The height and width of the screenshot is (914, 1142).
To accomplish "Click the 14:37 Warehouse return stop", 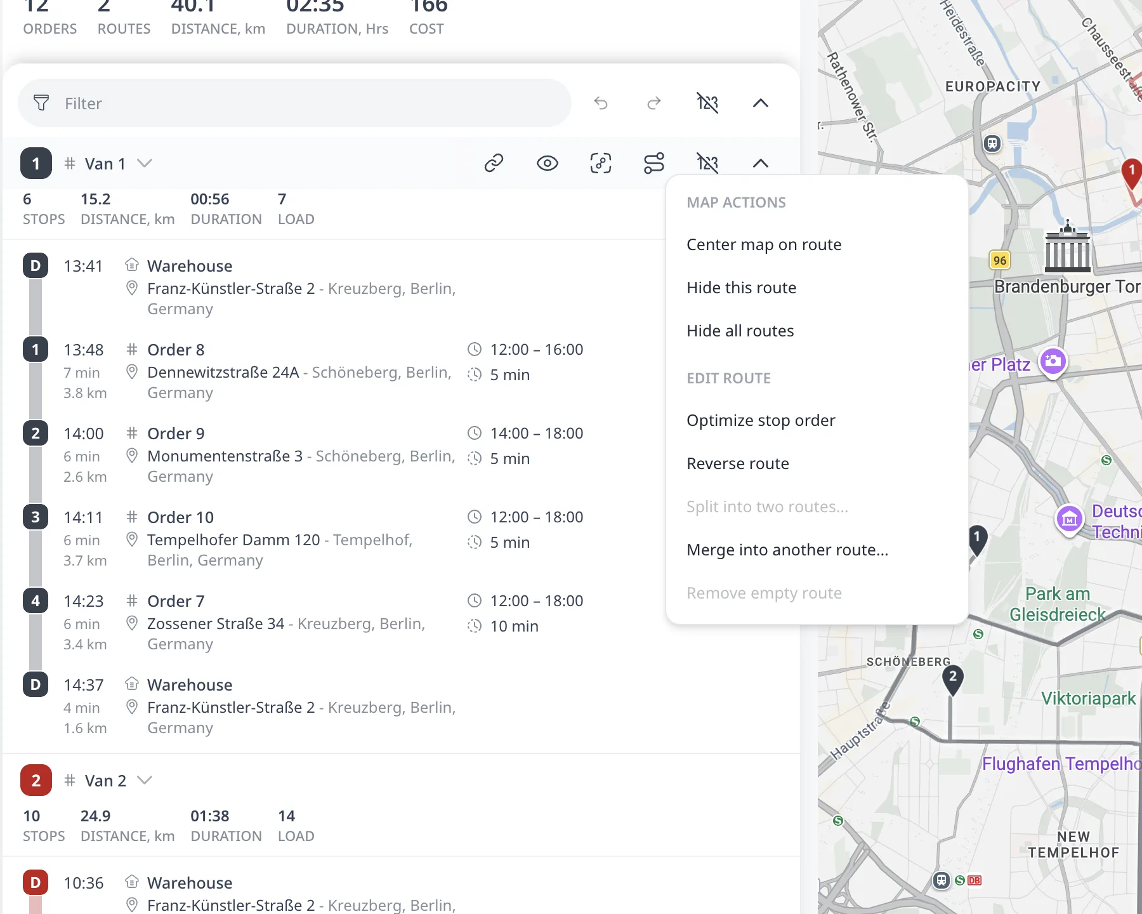I will (x=190, y=685).
